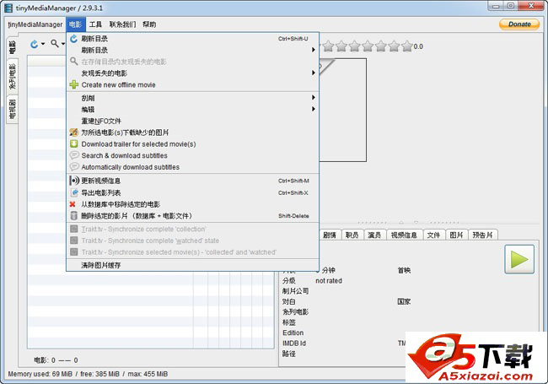Expand the 刮削 submenu arrow

(314, 98)
